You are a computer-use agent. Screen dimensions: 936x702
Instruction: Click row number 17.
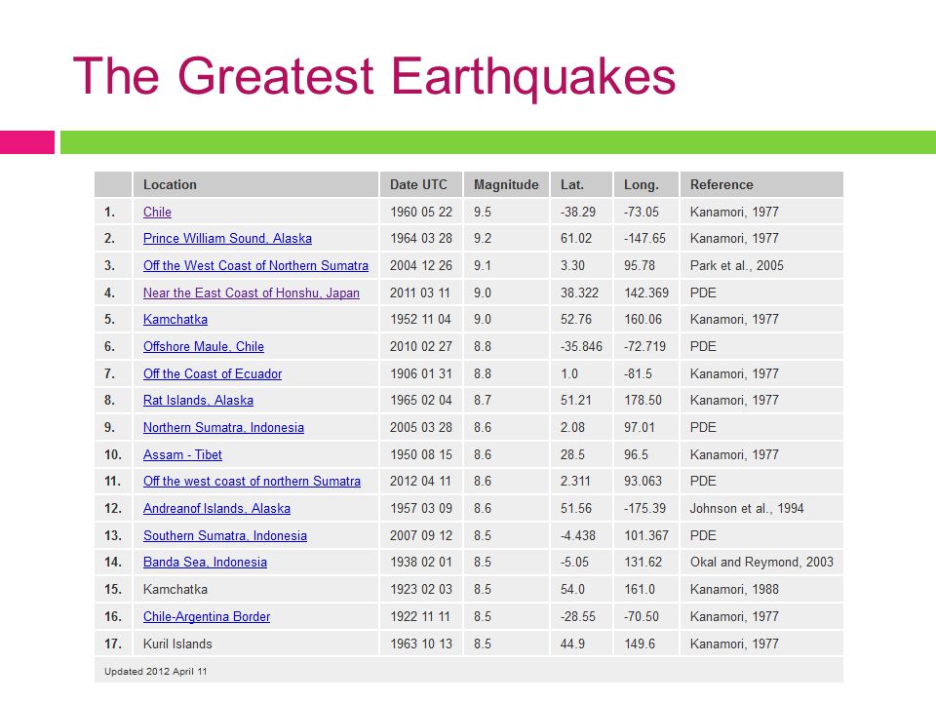point(113,644)
